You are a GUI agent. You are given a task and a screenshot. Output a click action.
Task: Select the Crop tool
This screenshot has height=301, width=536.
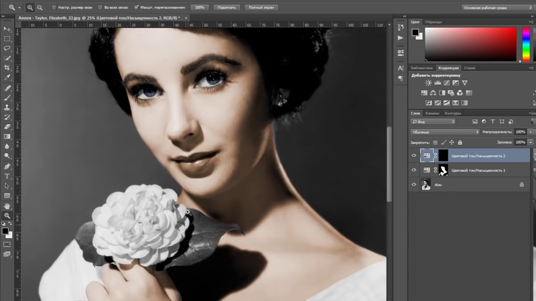(7, 68)
